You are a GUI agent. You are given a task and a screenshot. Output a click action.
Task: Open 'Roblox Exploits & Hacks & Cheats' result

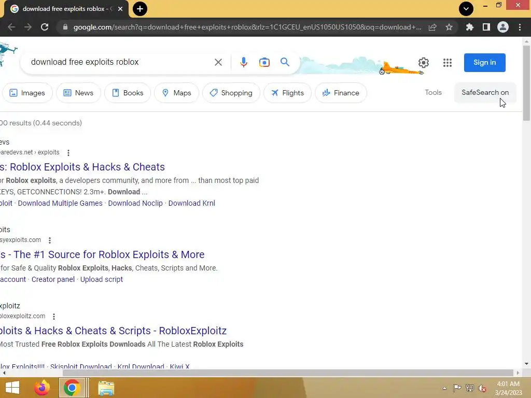(82, 167)
